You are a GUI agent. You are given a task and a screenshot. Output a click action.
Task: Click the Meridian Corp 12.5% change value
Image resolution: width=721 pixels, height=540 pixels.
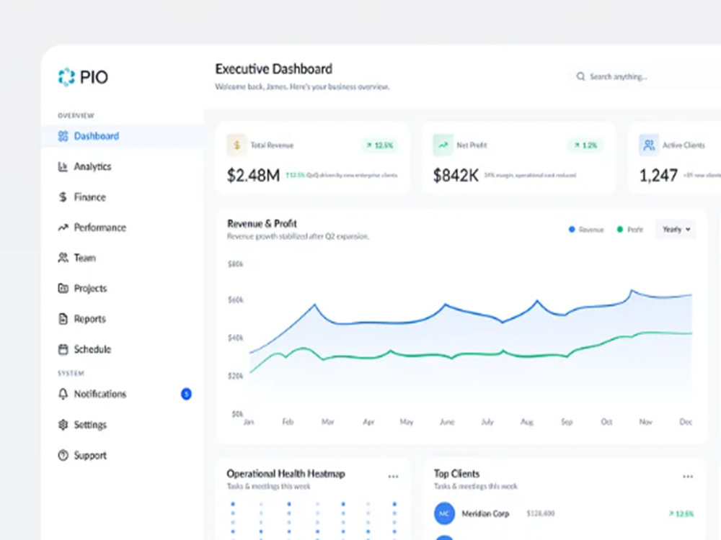click(681, 514)
